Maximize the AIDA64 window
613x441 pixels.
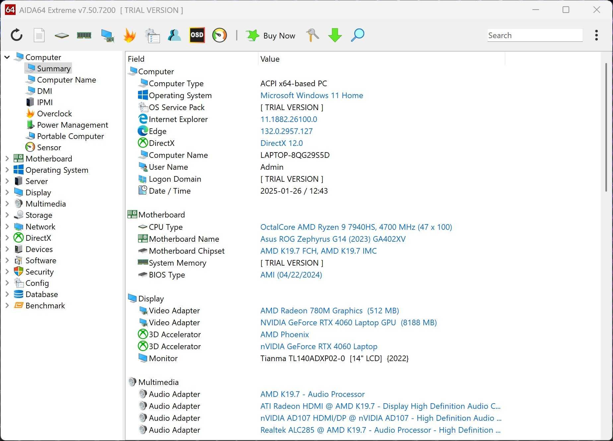[x=566, y=10]
